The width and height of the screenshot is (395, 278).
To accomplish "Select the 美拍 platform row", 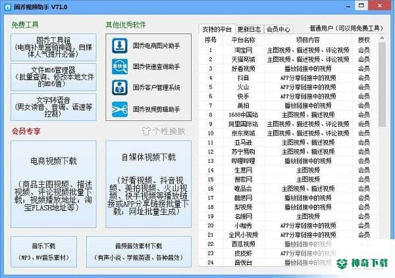I will (x=288, y=105).
